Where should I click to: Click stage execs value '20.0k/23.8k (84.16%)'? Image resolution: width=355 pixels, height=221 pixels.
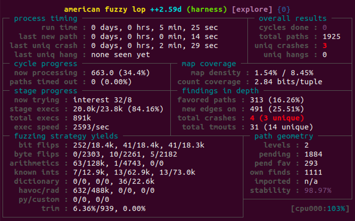point(118,109)
